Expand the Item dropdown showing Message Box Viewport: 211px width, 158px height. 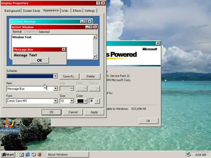pos(55,89)
